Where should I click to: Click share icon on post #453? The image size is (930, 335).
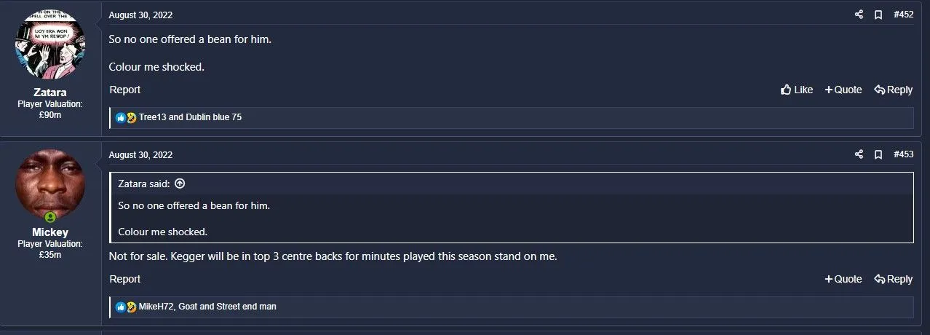859,154
